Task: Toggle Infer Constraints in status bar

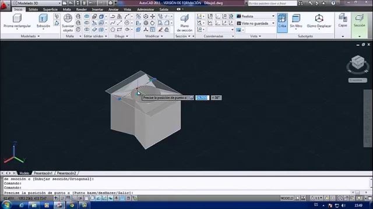Action: pos(56,198)
